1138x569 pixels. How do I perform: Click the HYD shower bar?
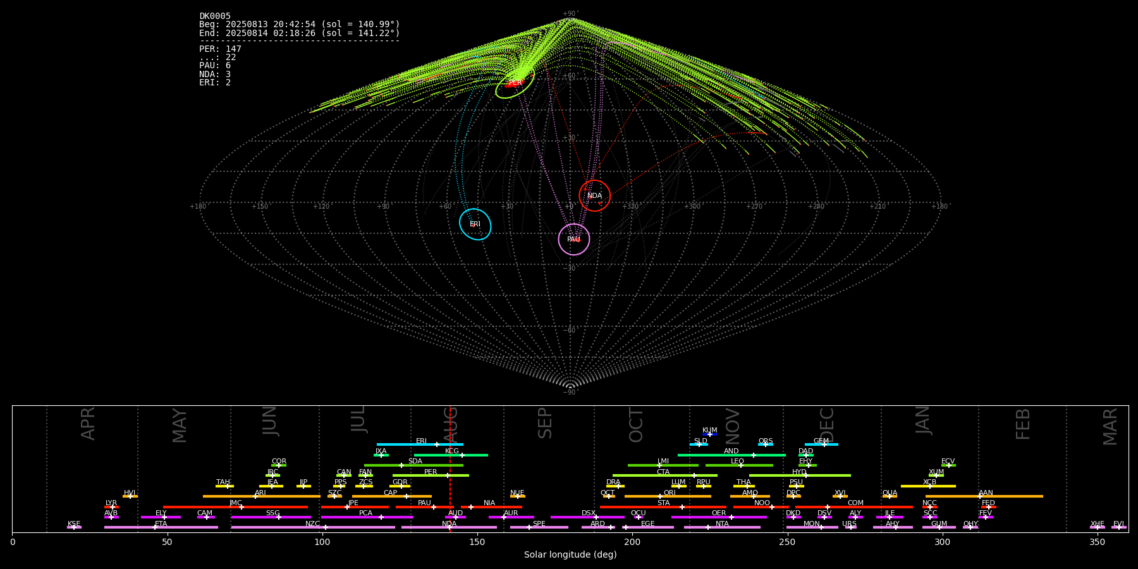tap(800, 475)
